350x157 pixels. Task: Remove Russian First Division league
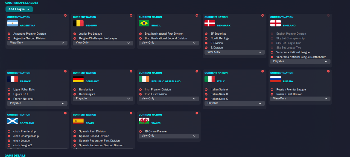272,94
